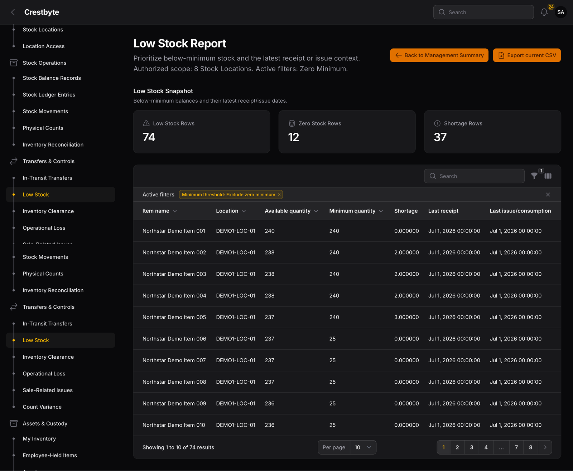The height and width of the screenshot is (471, 573).
Task: Open Stock Balance Records
Action: pyautogui.click(x=52, y=78)
